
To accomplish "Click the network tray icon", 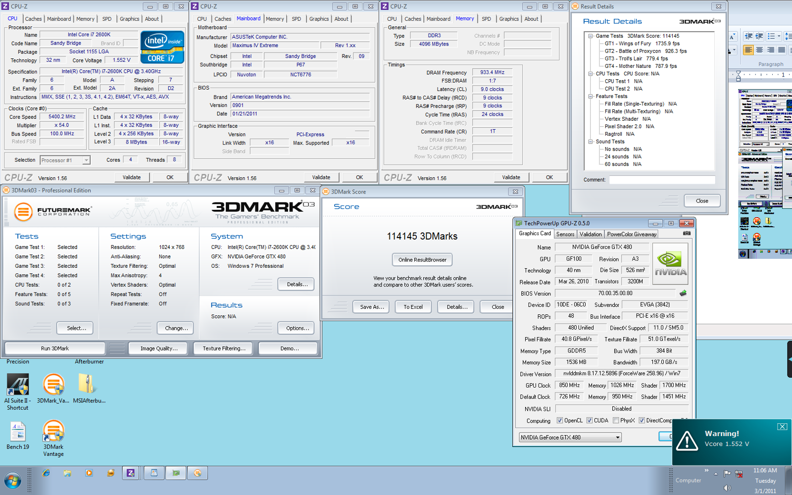I will tap(739, 474).
